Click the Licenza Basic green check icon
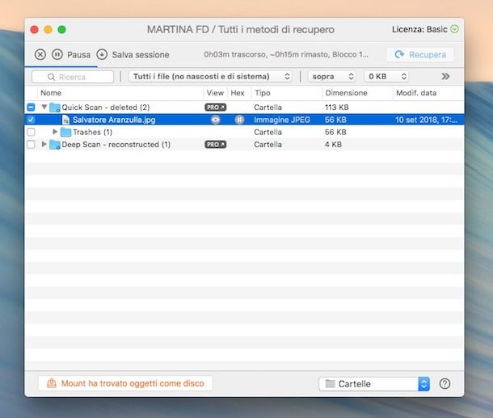 [454, 29]
